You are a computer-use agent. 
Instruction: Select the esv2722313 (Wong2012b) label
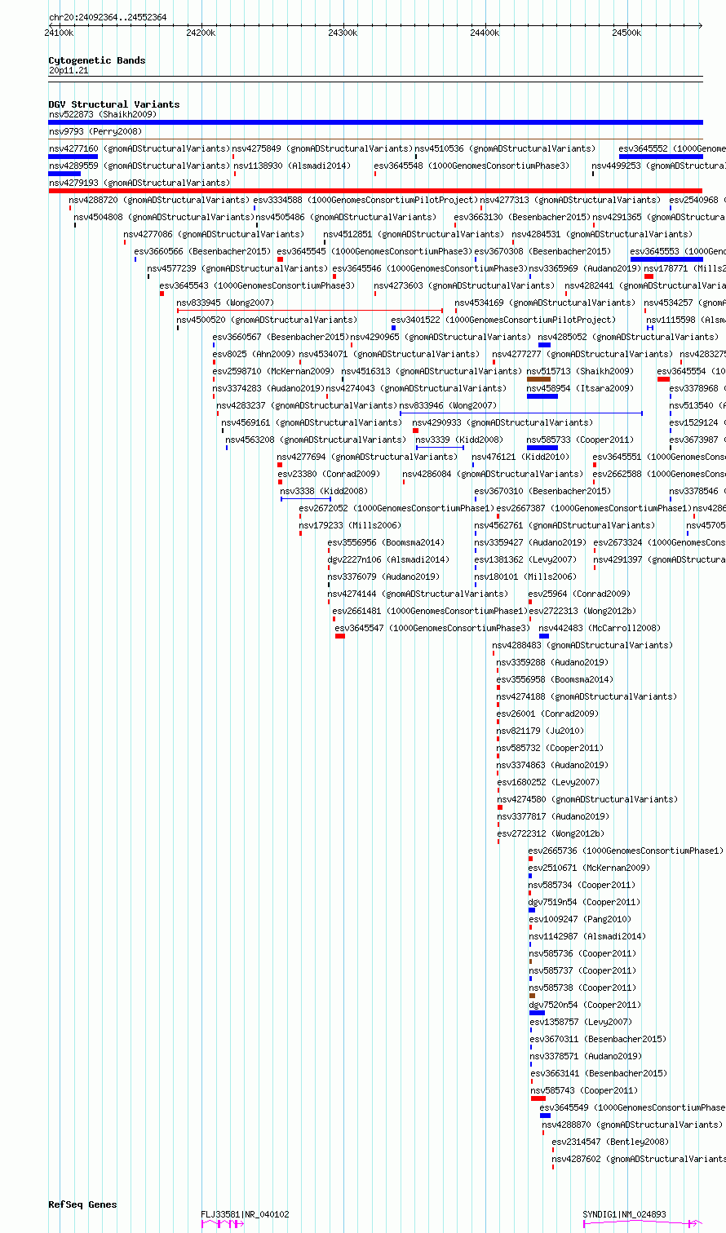582,611
